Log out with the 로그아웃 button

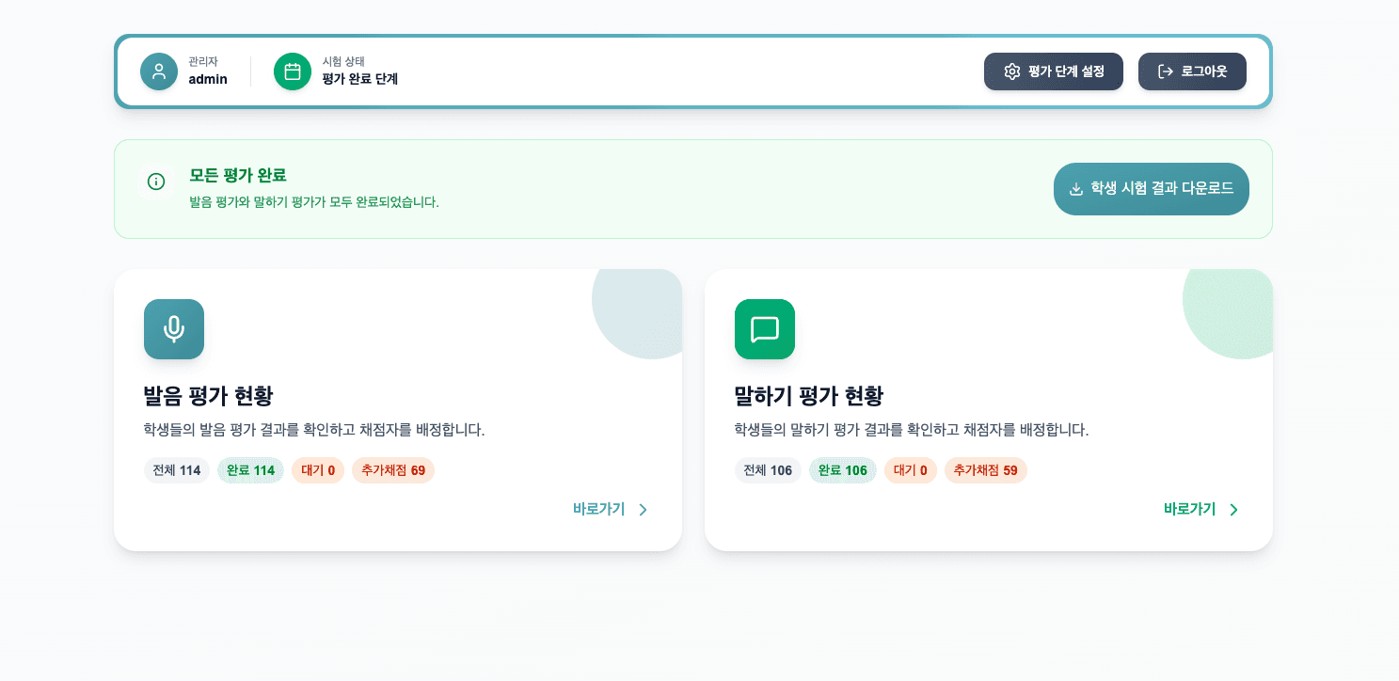1192,71
